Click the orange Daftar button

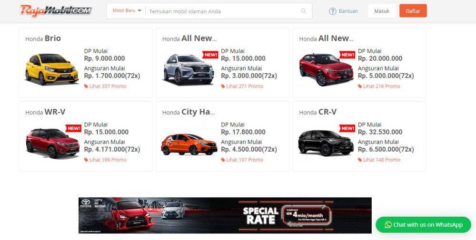413,11
